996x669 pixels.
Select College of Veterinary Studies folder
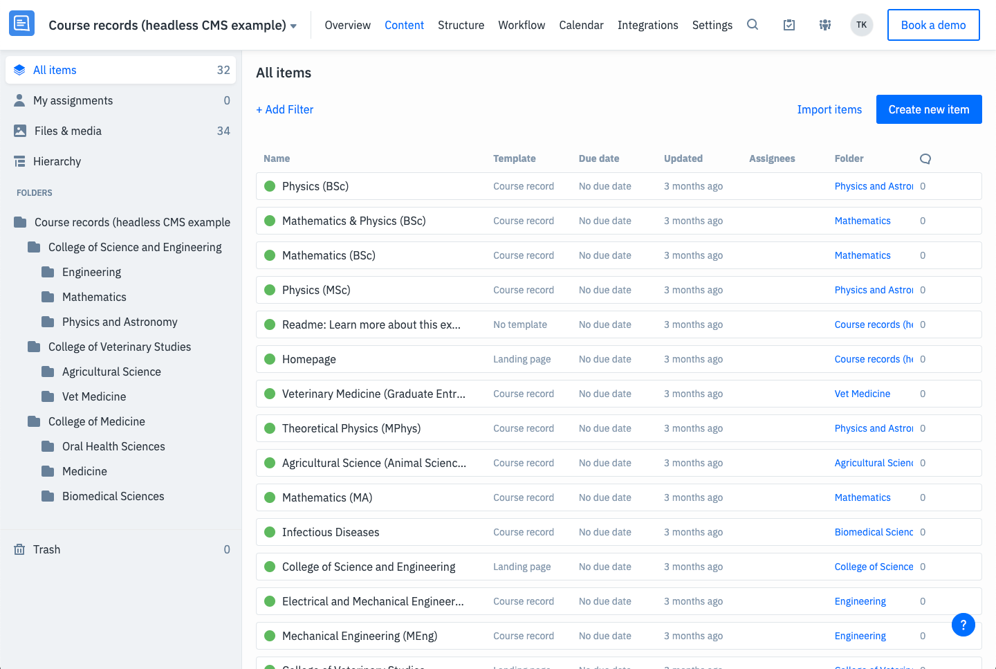pyautogui.click(x=120, y=347)
